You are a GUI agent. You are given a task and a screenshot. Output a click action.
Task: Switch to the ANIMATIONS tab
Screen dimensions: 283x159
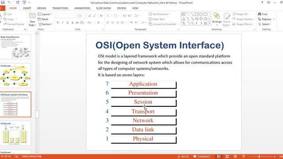(x=82, y=8)
